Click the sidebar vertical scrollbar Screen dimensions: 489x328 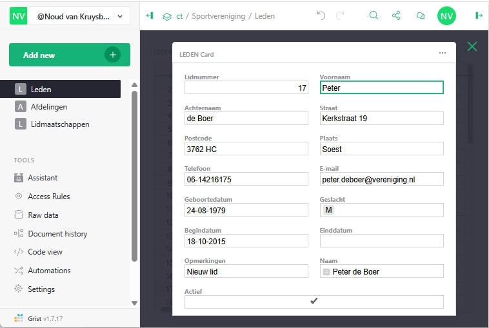tap(134, 177)
